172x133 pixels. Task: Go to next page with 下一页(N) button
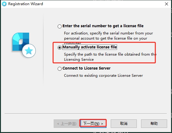pos(93,124)
